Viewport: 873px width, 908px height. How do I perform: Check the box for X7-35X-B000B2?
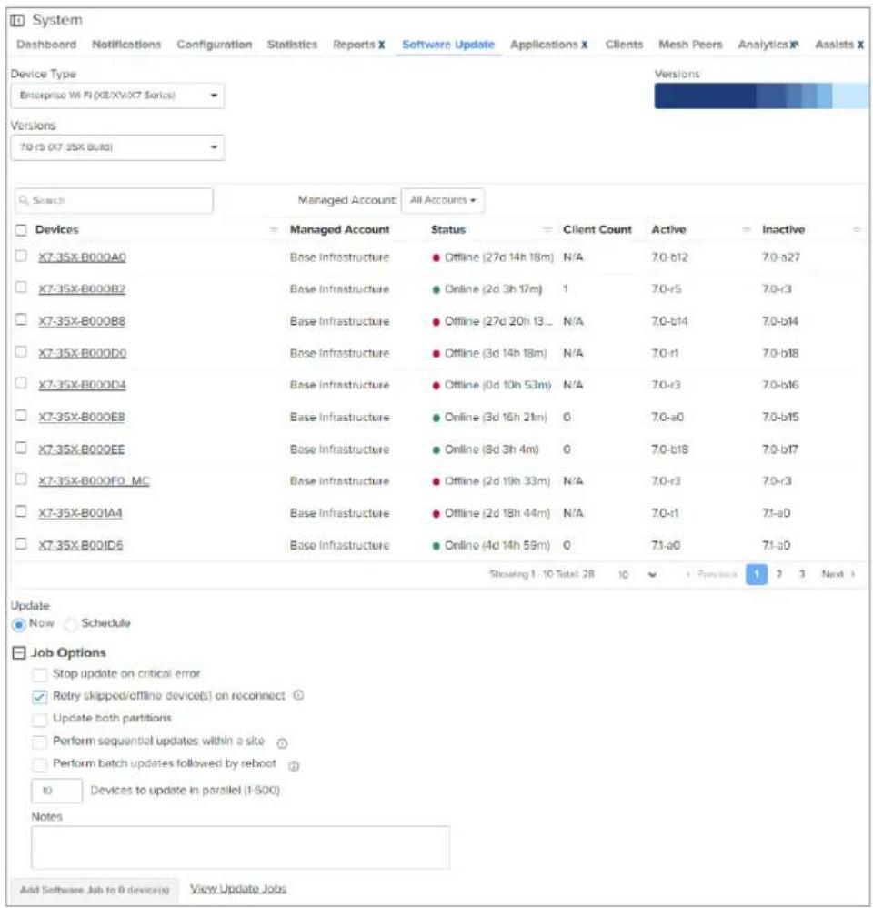(21, 288)
